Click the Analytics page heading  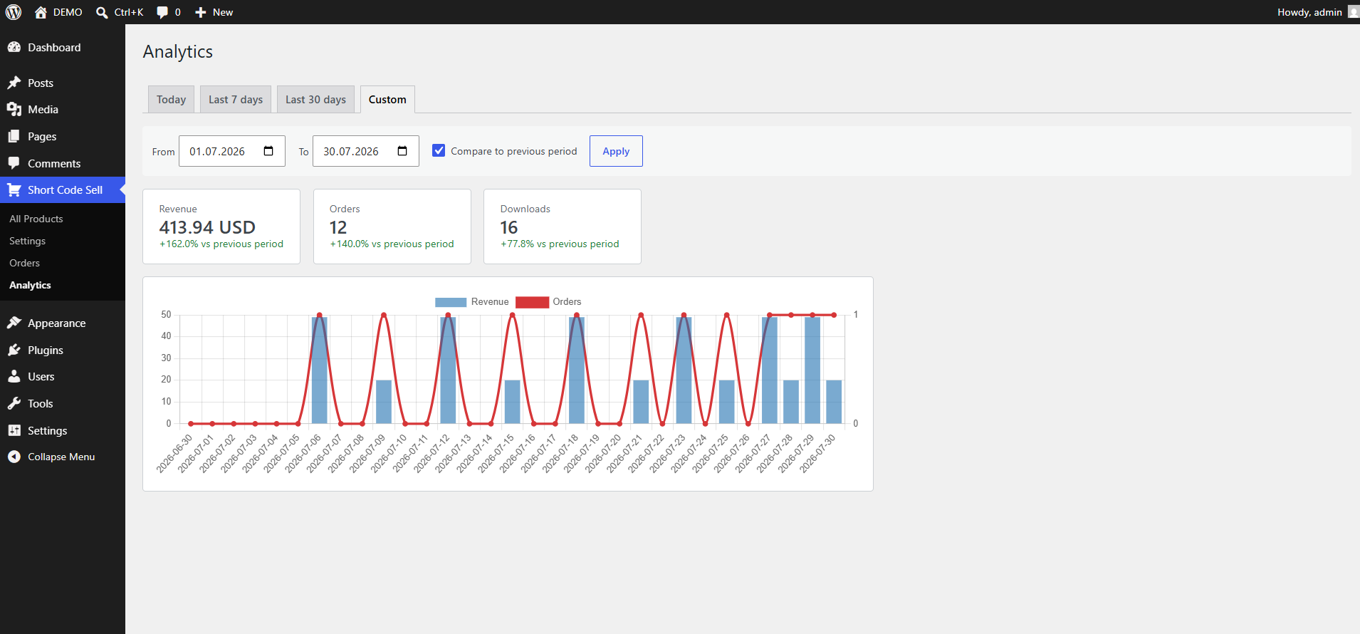tap(178, 51)
